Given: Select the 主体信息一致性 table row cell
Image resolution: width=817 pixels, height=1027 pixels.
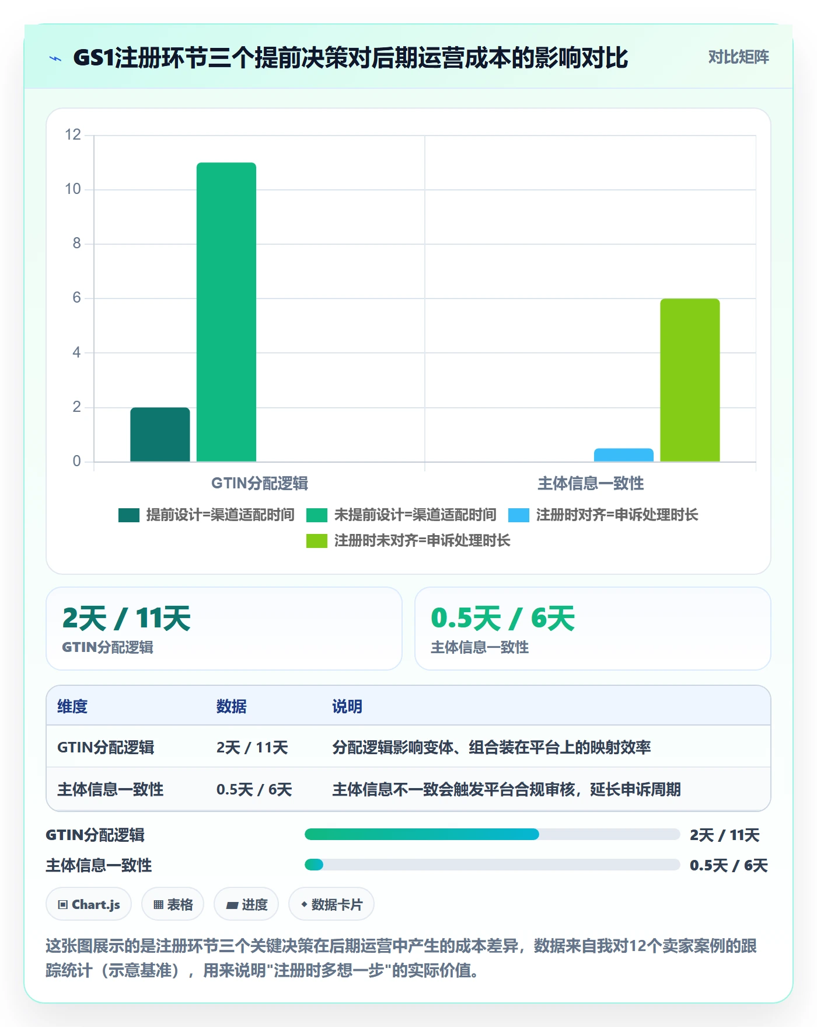Looking at the screenshot, I should (110, 789).
